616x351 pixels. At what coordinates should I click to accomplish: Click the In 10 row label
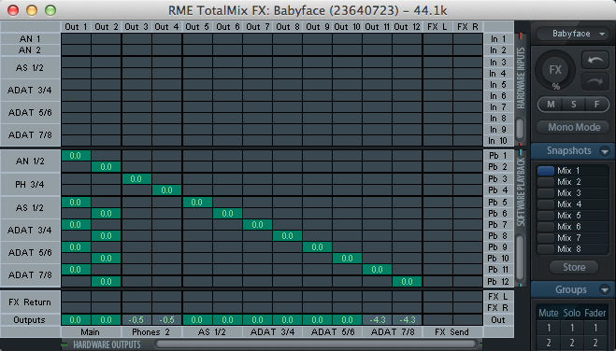498,141
